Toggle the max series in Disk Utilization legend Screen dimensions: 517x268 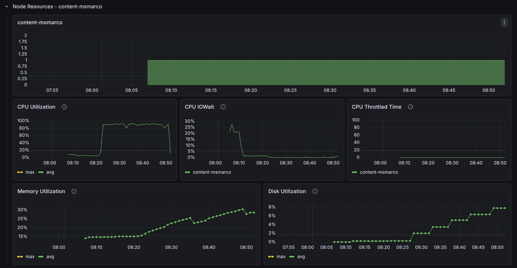point(281,256)
